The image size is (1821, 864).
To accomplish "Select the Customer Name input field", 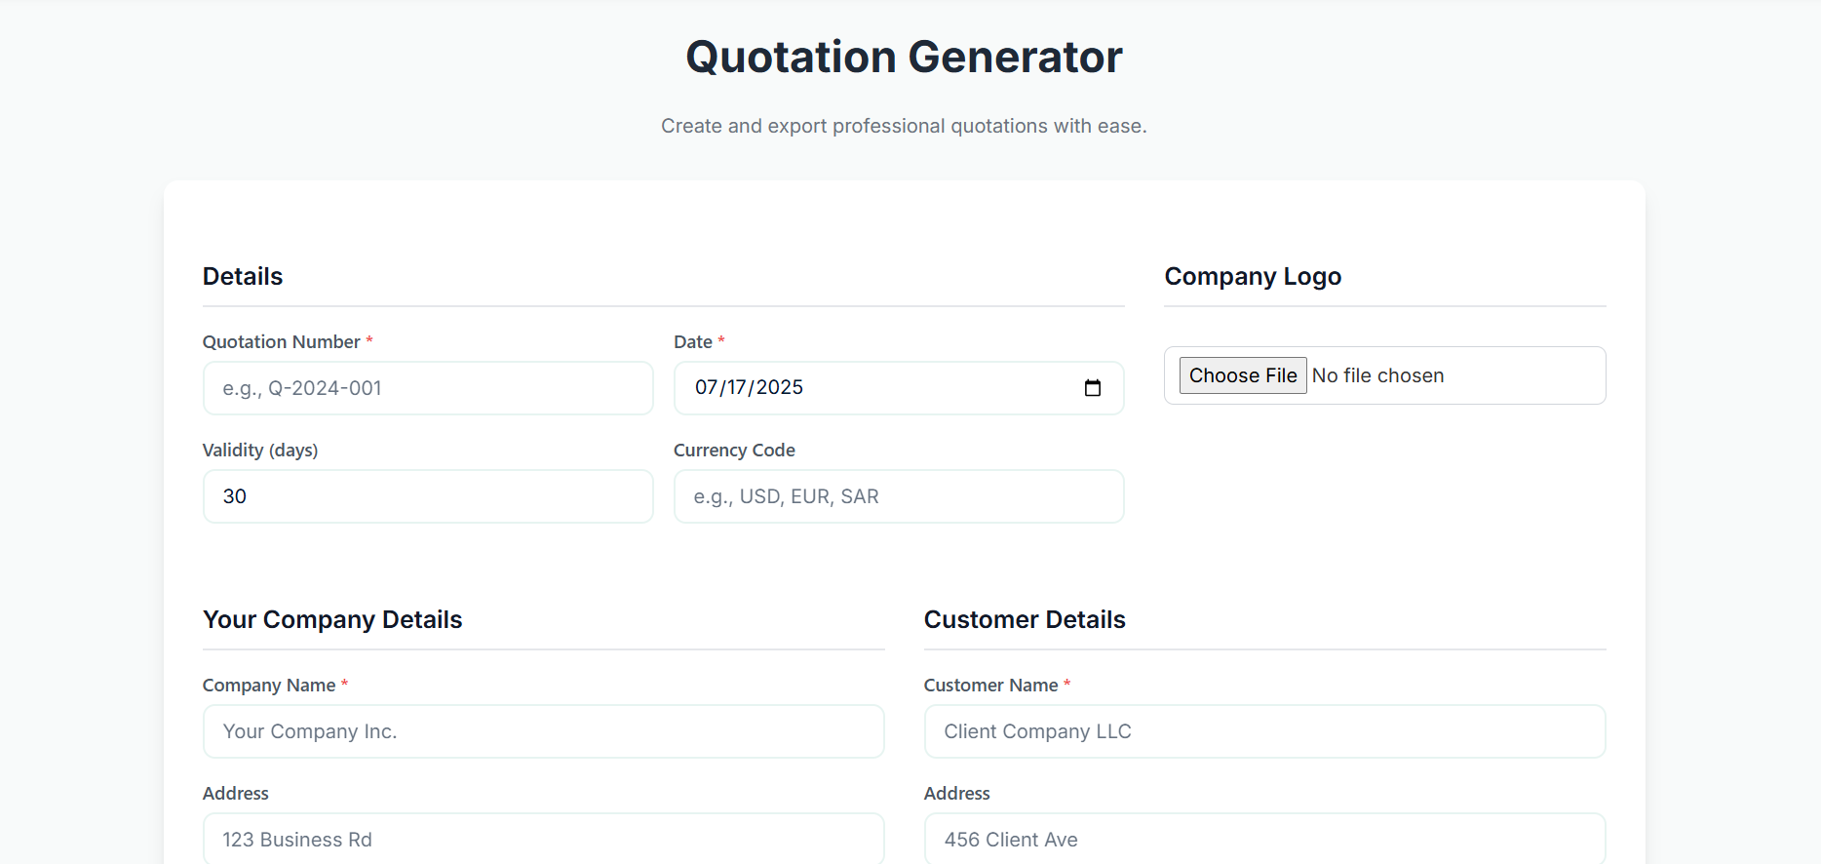I will [1263, 731].
